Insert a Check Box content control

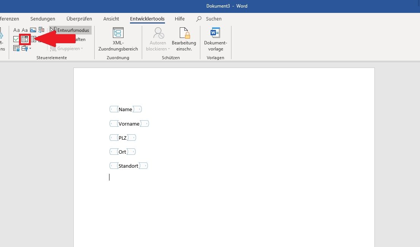[16, 39]
